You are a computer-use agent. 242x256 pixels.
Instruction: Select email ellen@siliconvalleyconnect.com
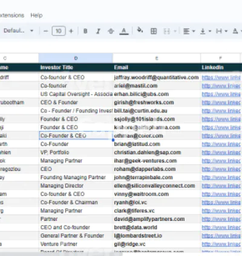(157, 186)
